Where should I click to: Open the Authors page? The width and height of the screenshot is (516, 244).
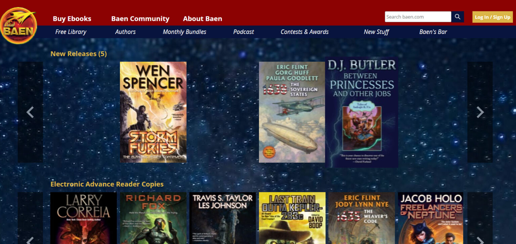pyautogui.click(x=125, y=32)
